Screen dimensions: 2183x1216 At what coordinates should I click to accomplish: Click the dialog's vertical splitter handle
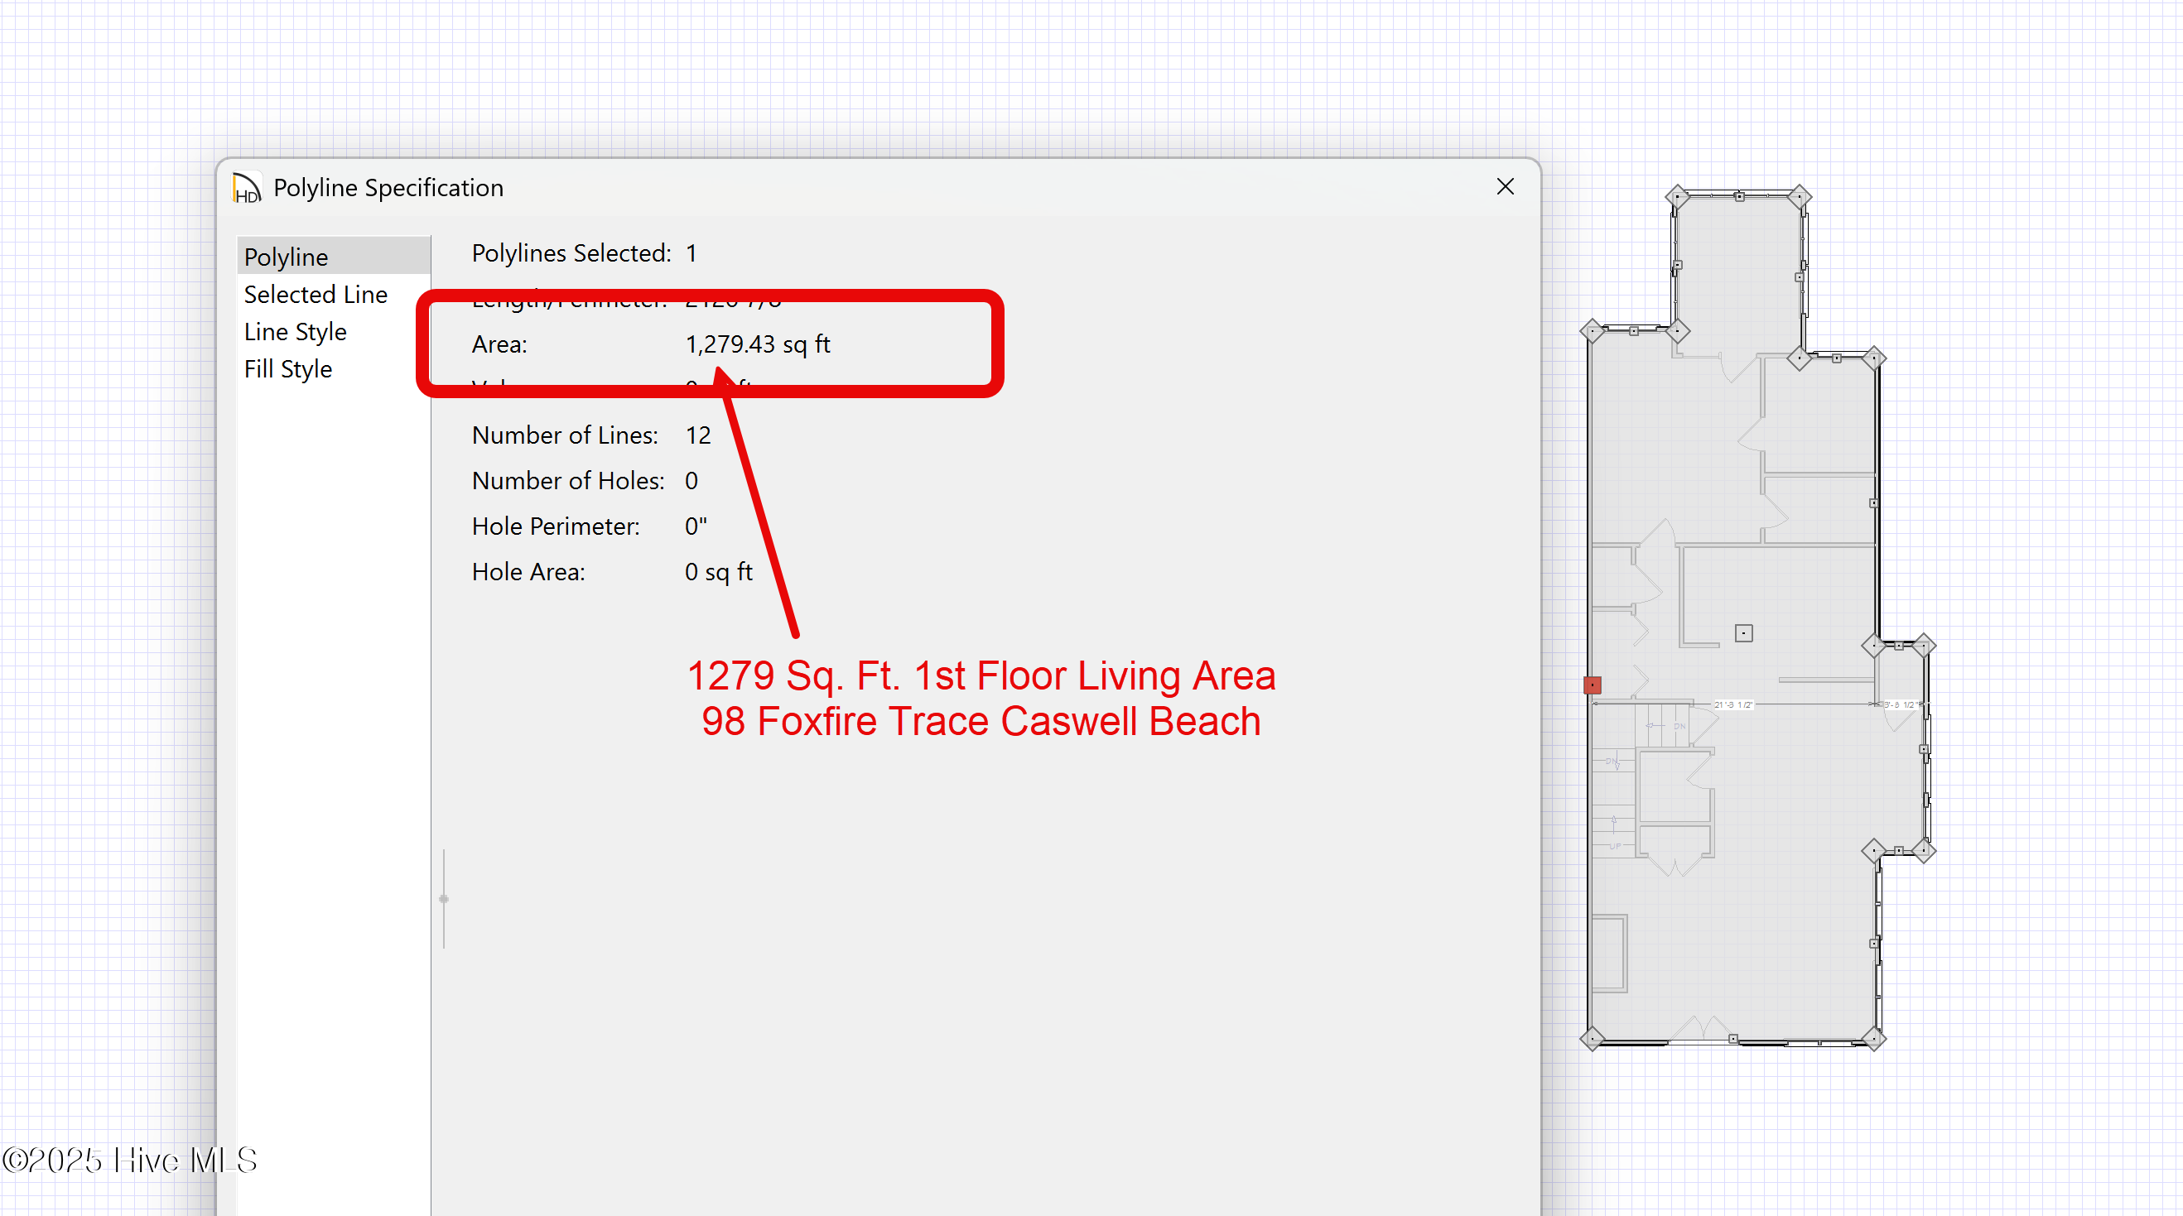point(444,898)
